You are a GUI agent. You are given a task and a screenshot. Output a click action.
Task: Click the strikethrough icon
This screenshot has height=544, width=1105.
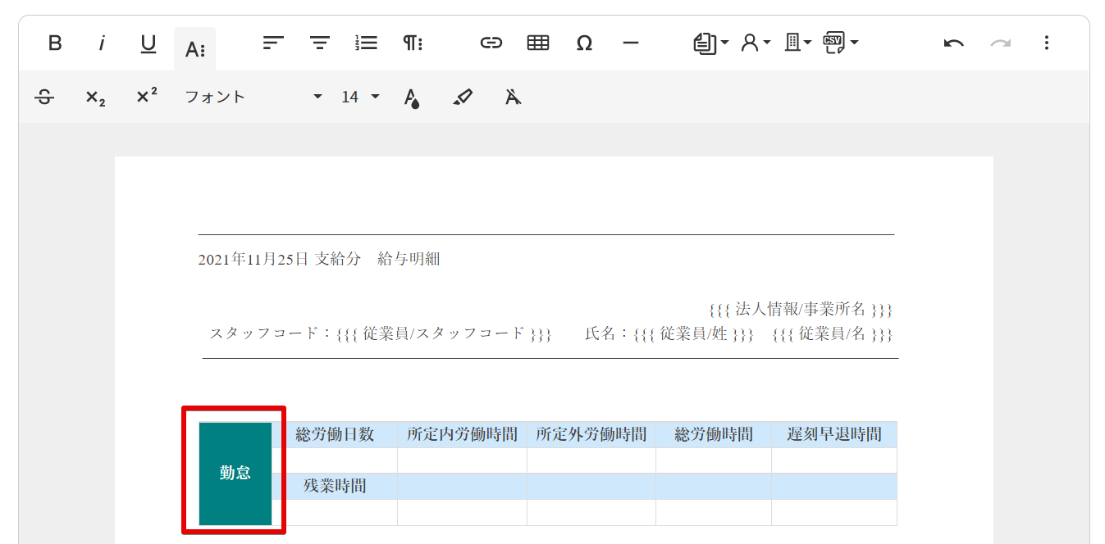click(x=44, y=97)
